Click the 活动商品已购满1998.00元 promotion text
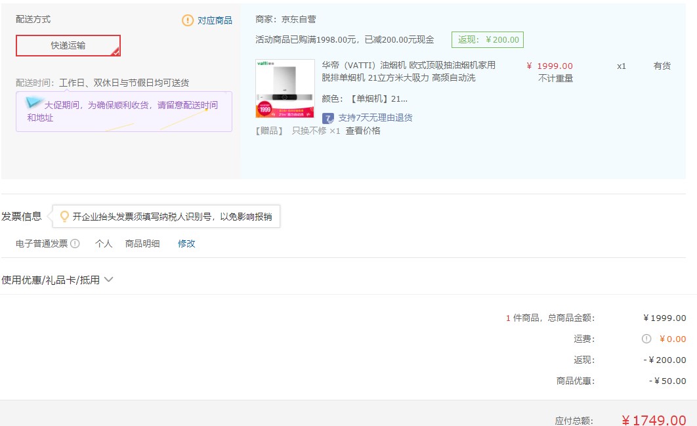This screenshot has width=697, height=426. click(x=345, y=39)
